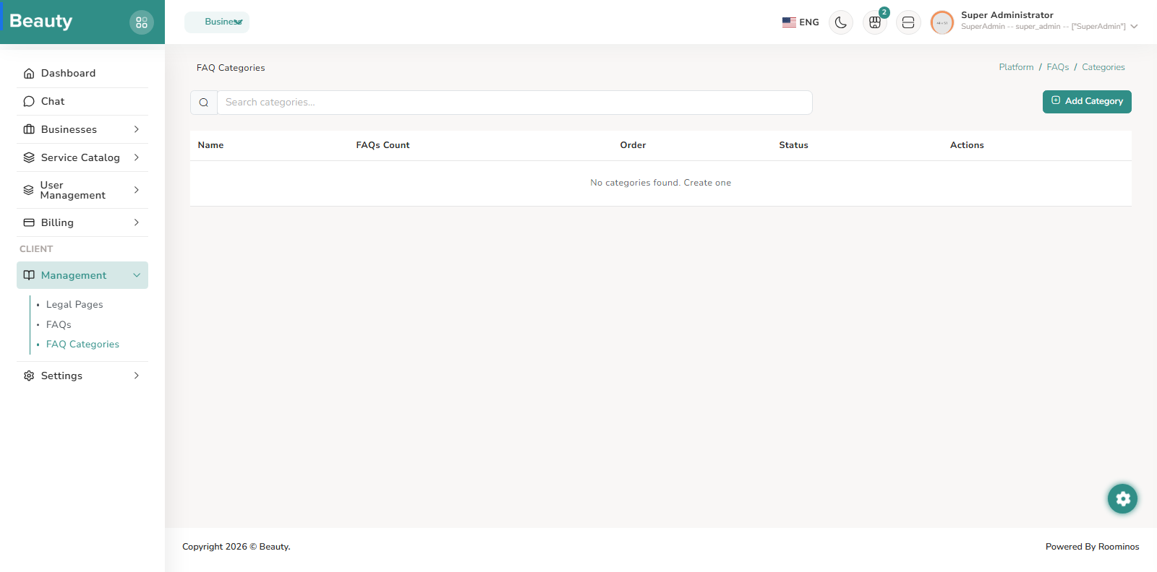Screen dimensions: 1157x572
Task: Follow the FAQs breadcrumb link
Action: tap(1058, 67)
